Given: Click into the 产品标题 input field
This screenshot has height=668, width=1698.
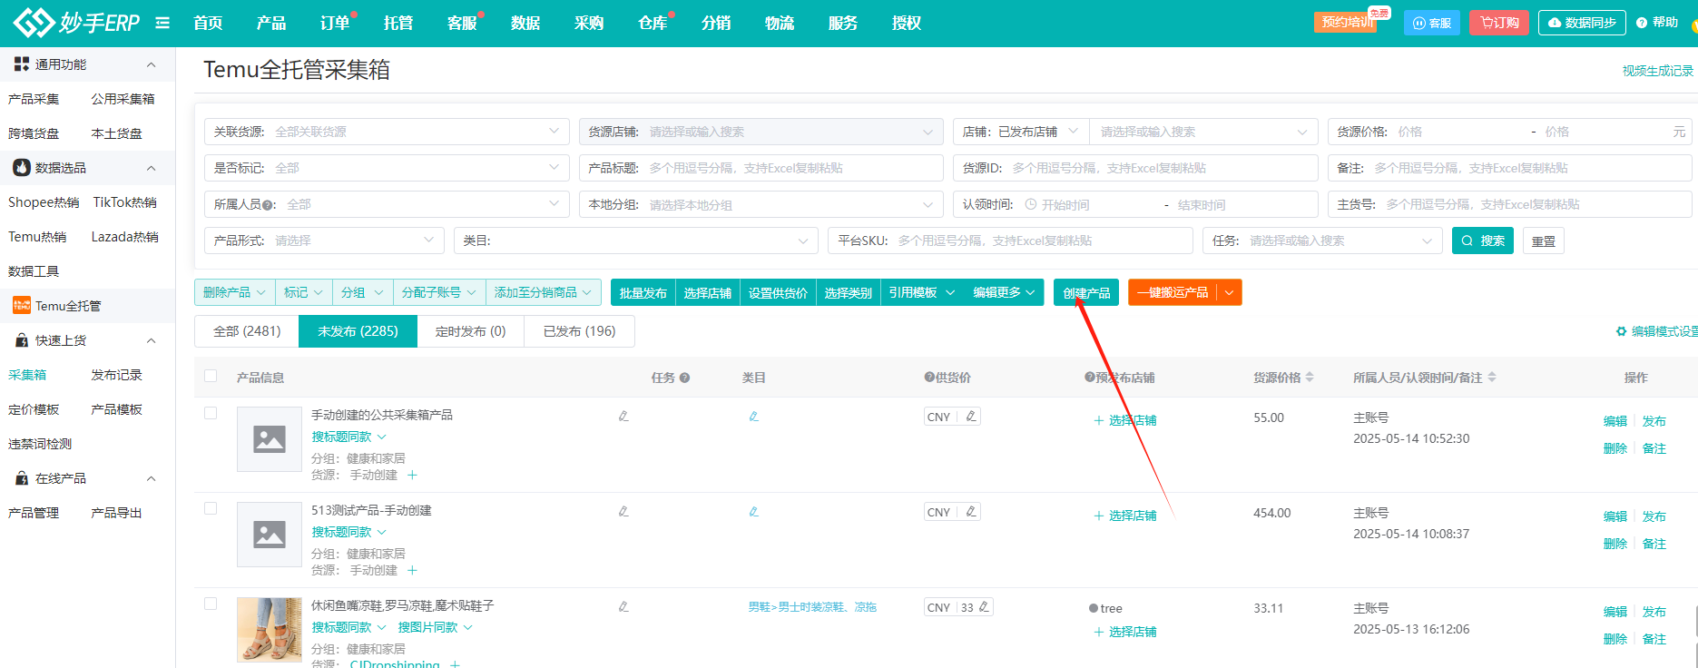Looking at the screenshot, I should pyautogui.click(x=761, y=168).
